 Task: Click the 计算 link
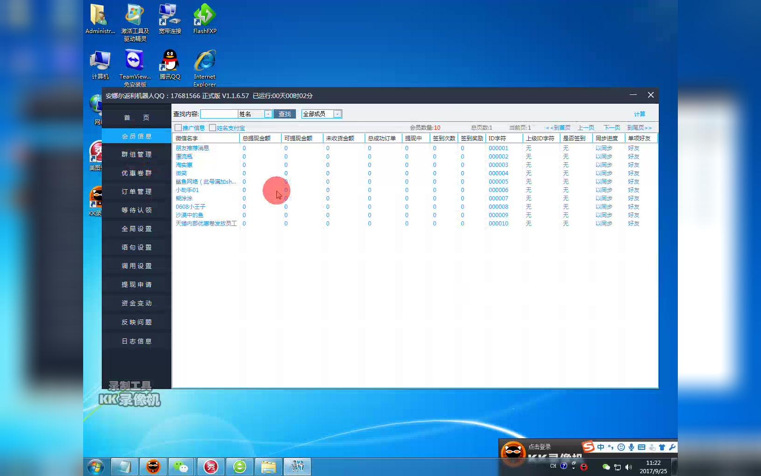click(x=640, y=114)
